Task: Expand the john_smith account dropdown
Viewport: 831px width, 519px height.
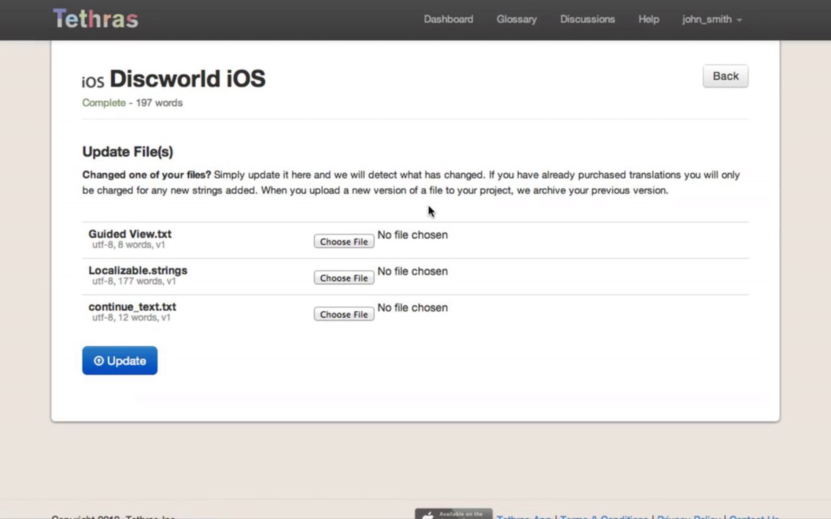Action: (712, 19)
